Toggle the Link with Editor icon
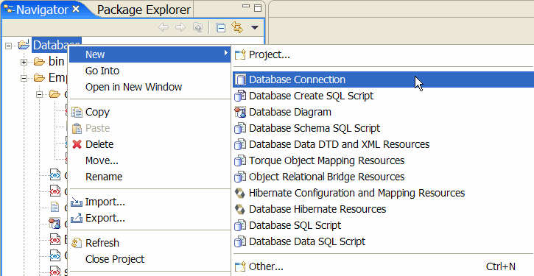Viewport: 534px width, 276px height. [x=237, y=27]
